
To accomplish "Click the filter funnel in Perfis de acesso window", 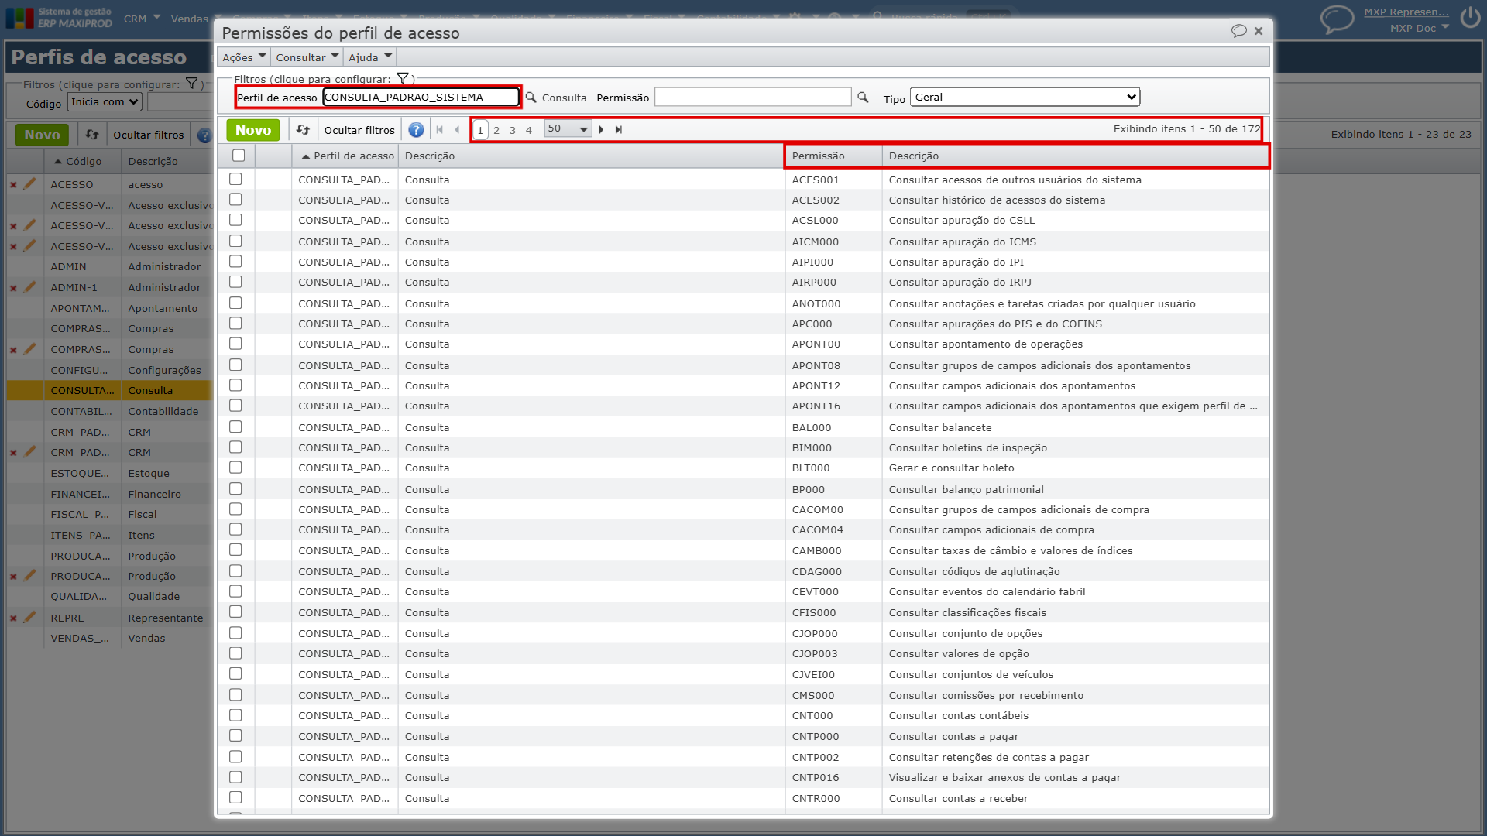I will [191, 84].
